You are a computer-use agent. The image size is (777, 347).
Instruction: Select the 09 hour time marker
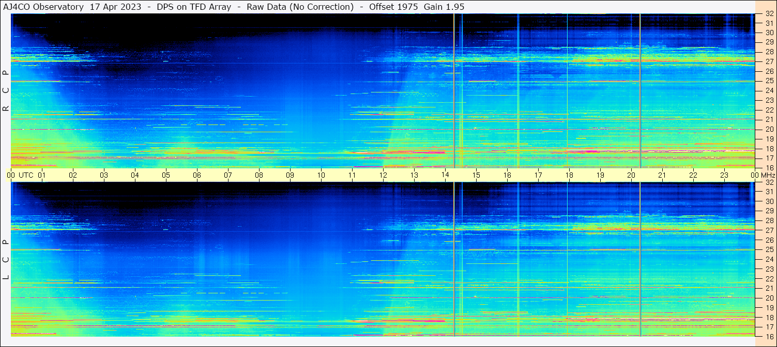pyautogui.click(x=290, y=175)
